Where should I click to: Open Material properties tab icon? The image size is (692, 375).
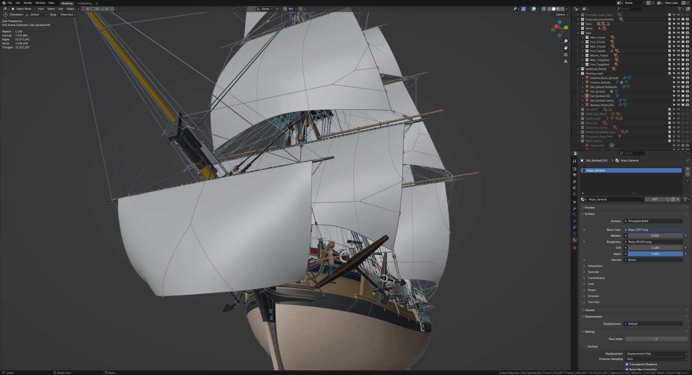tap(574, 240)
